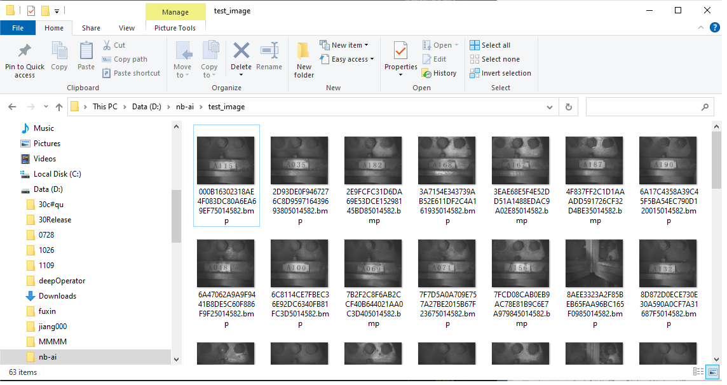This screenshot has width=727, height=385.
Task: Go back with the left arrow
Action: (12, 107)
